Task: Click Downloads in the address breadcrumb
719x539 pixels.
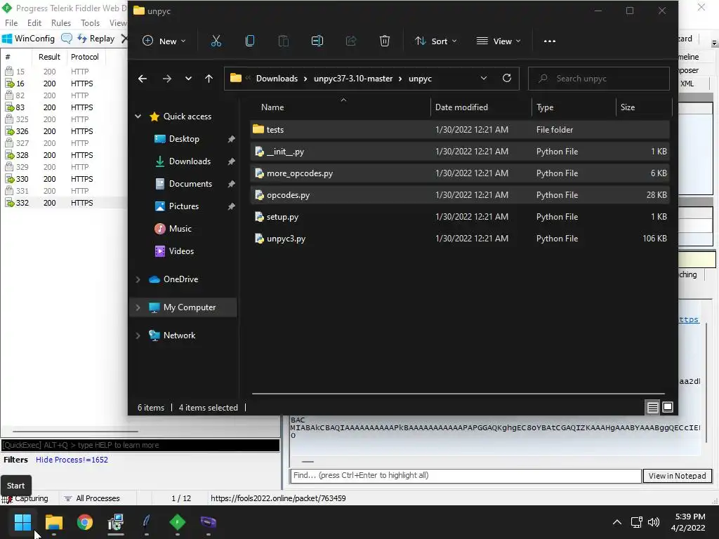Action: pyautogui.click(x=277, y=79)
